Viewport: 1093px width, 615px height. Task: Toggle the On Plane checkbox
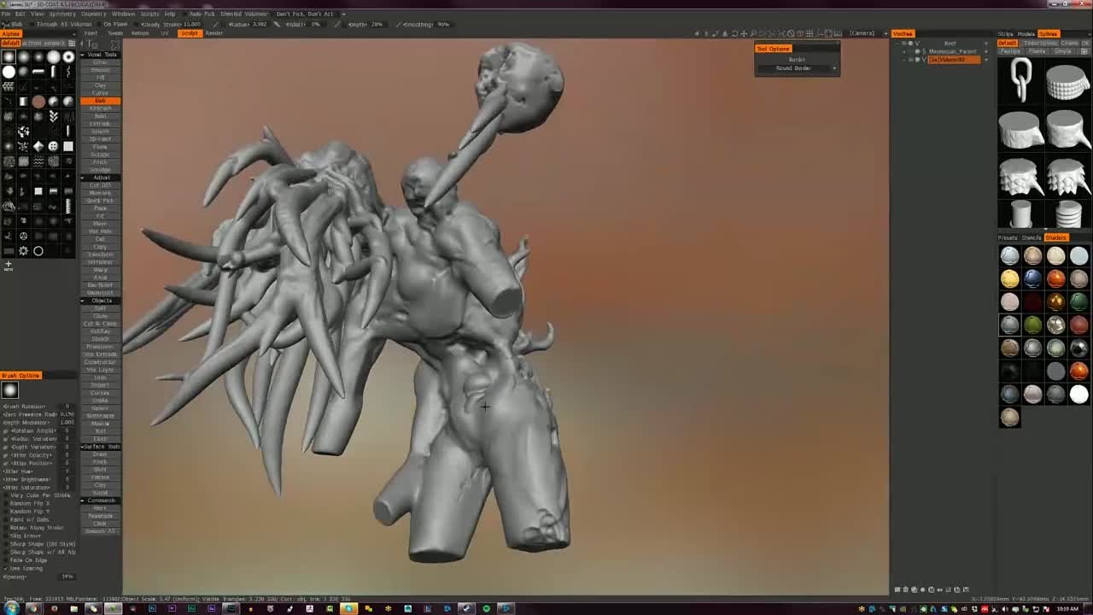click(98, 24)
